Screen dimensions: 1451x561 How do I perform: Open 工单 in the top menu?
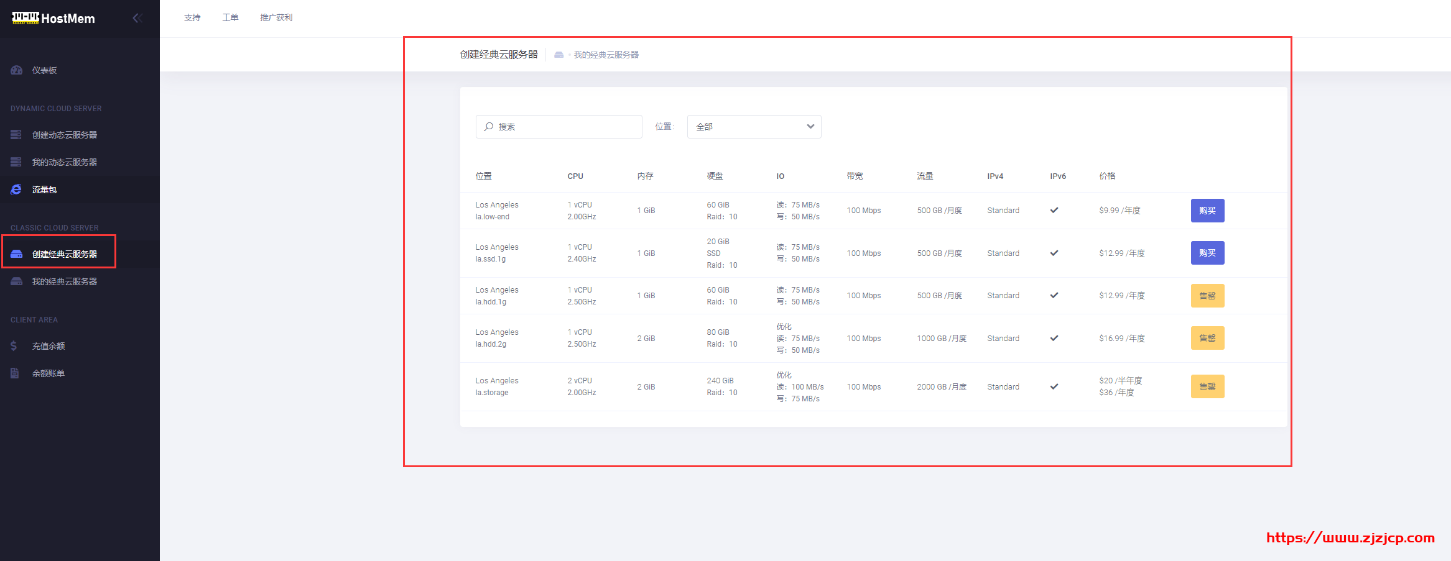tap(230, 17)
